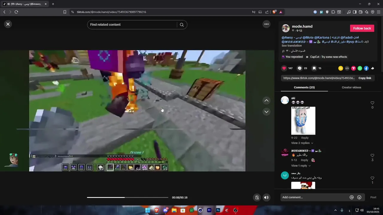
Task: Click Copy link button
Action: pyautogui.click(x=365, y=78)
